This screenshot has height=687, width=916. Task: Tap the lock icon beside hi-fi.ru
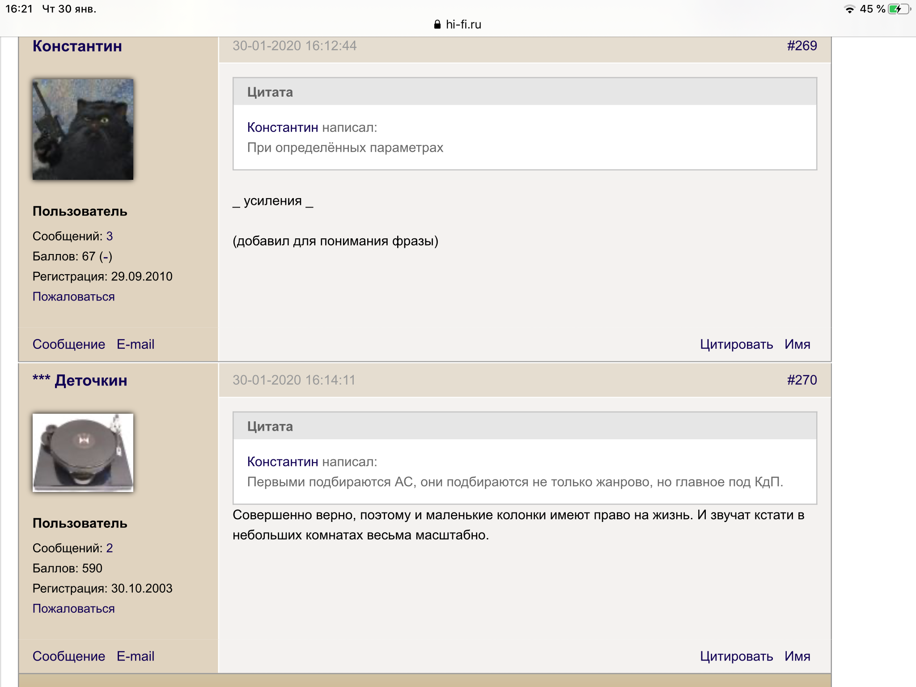(x=437, y=25)
